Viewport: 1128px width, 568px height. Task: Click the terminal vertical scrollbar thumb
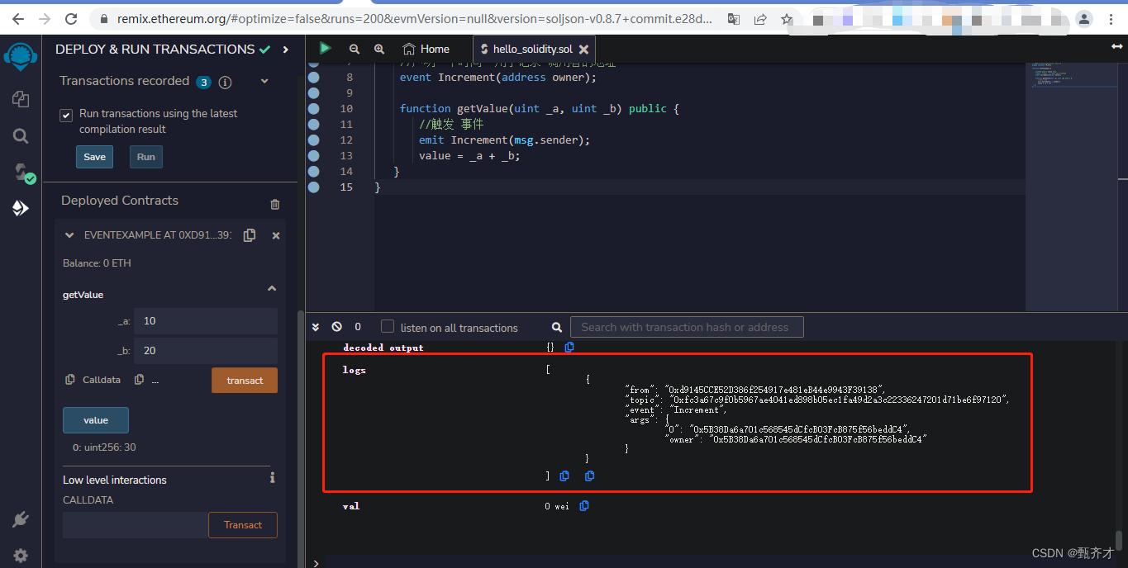pyautogui.click(x=1119, y=540)
